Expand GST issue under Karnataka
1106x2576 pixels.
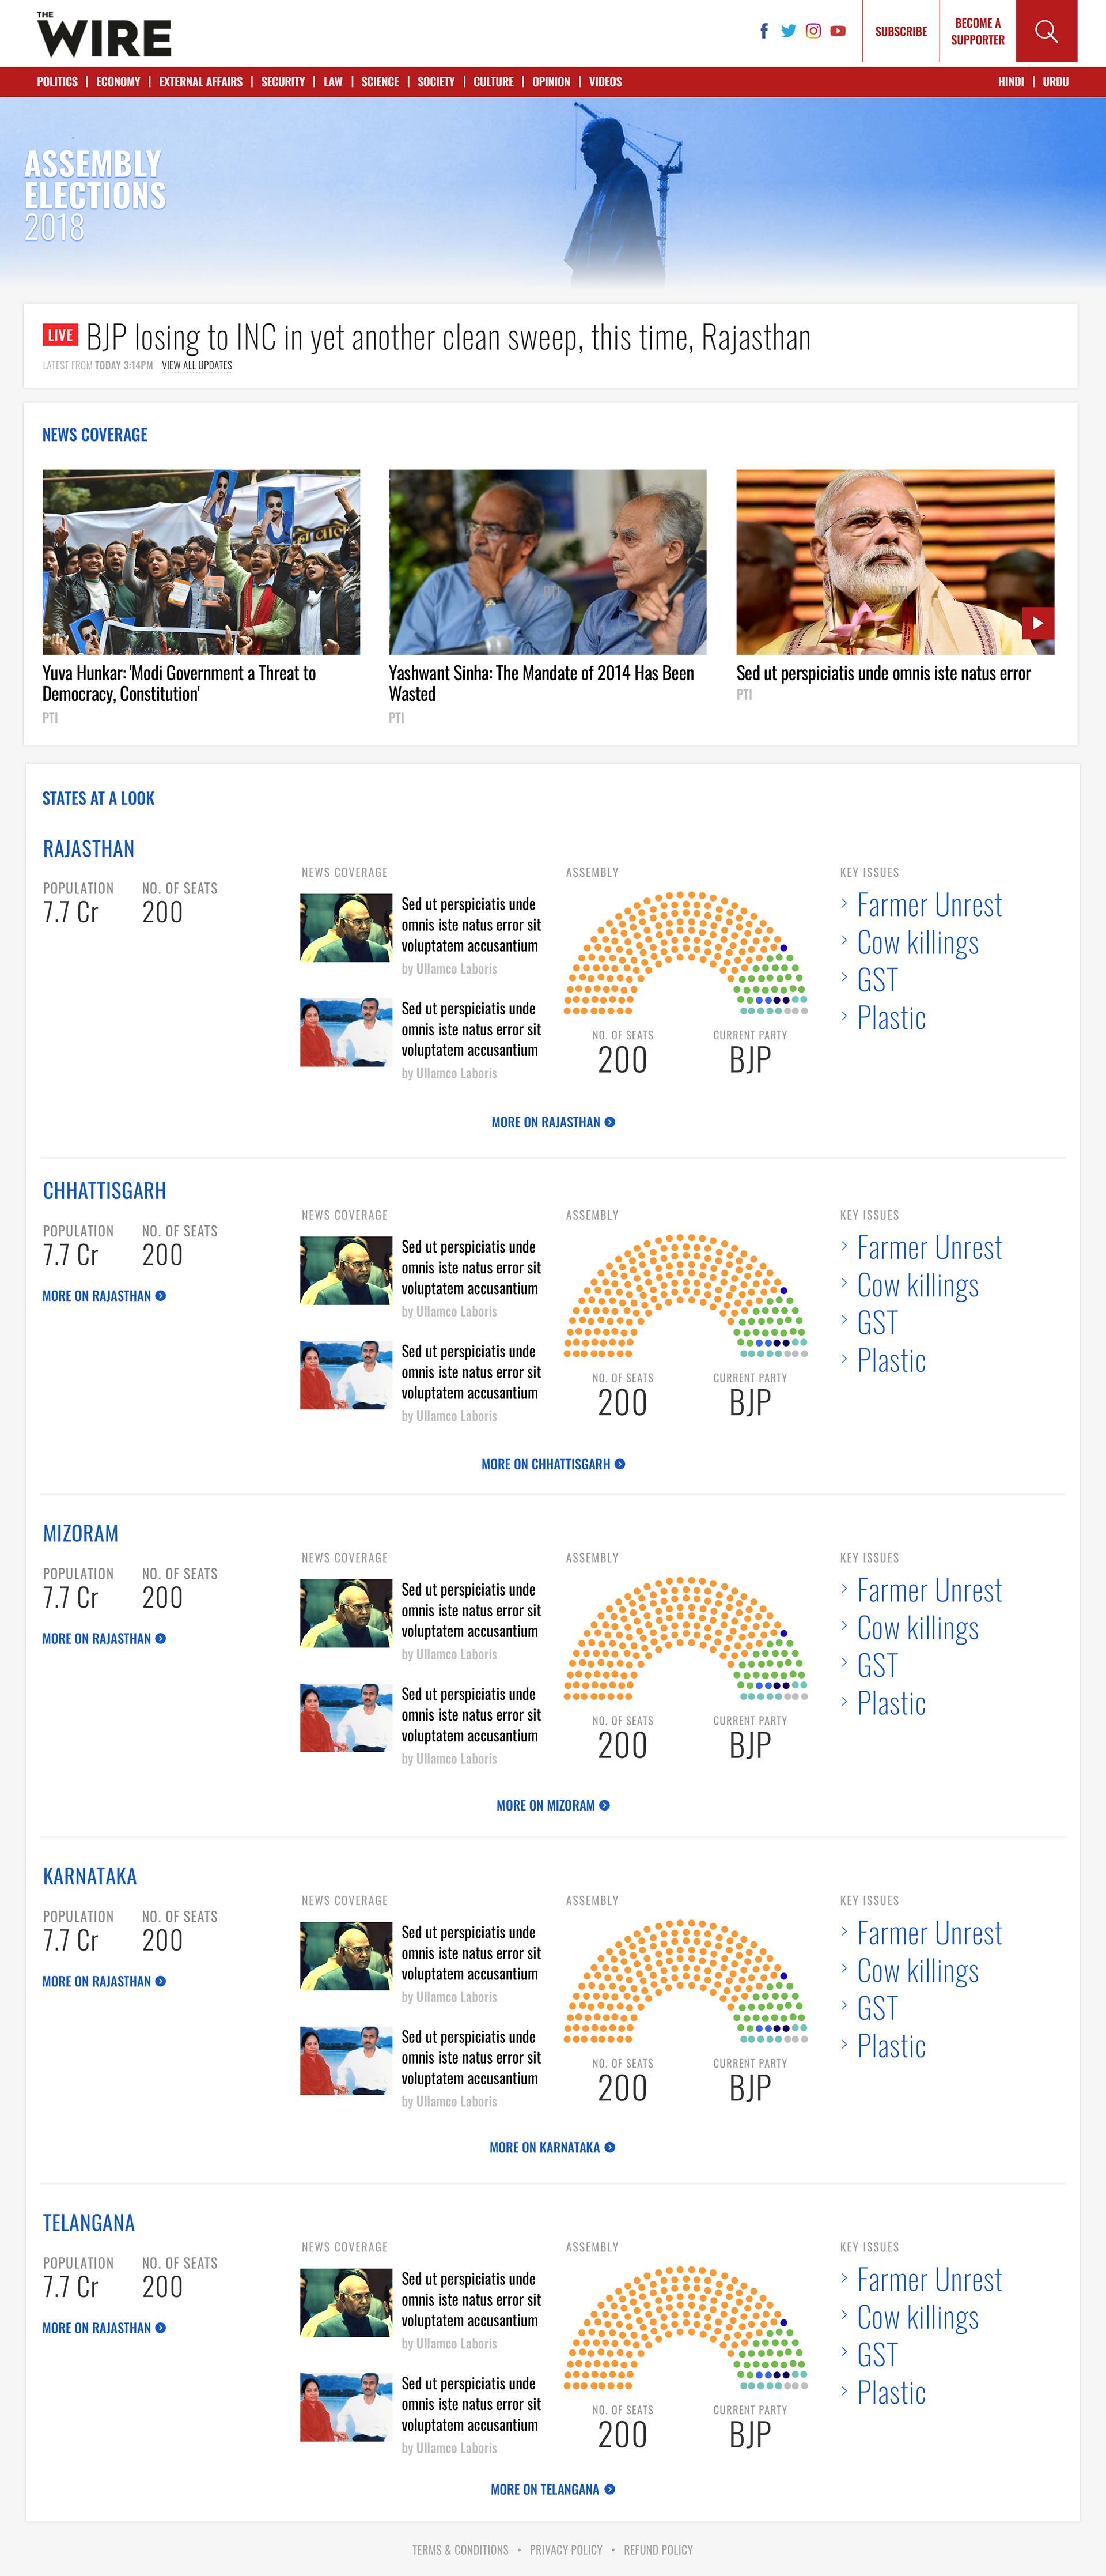[877, 2008]
